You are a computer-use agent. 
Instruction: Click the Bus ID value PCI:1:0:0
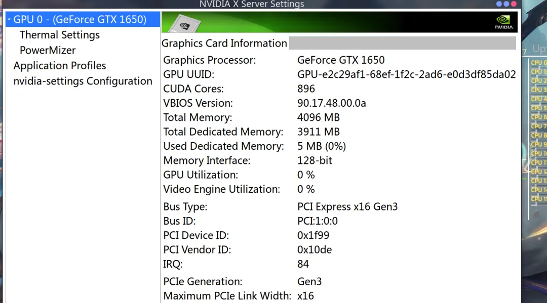(317, 221)
